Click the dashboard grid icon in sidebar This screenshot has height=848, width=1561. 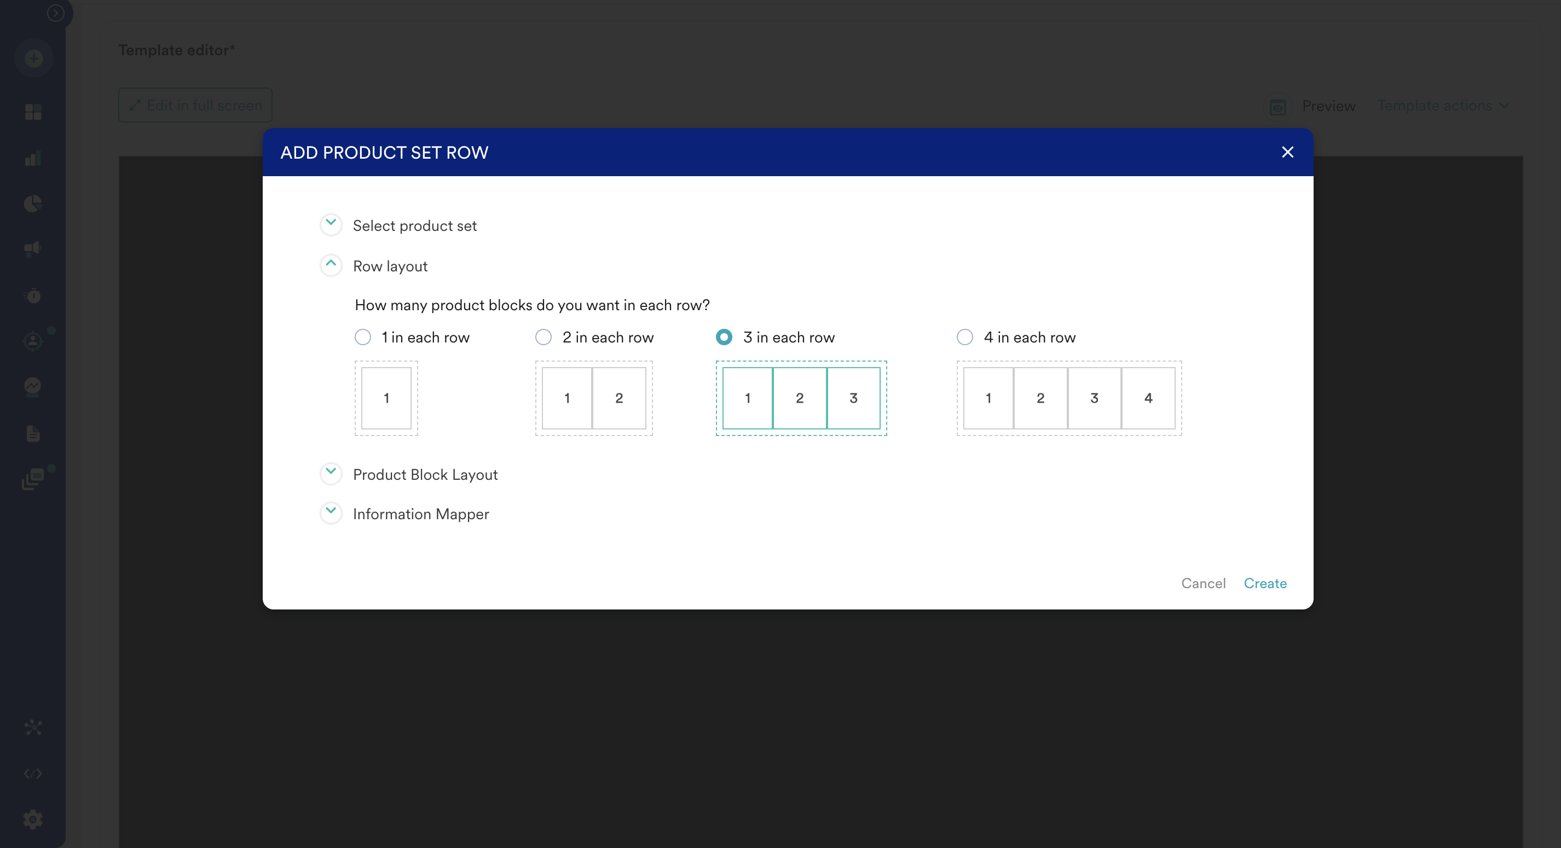pyautogui.click(x=33, y=112)
